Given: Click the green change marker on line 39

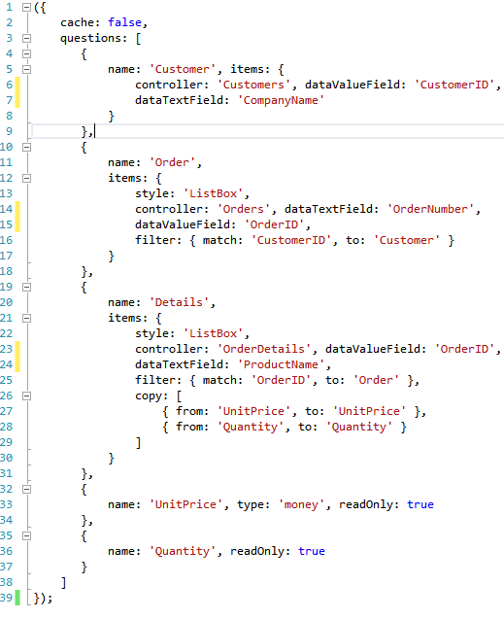Looking at the screenshot, I should [17, 598].
